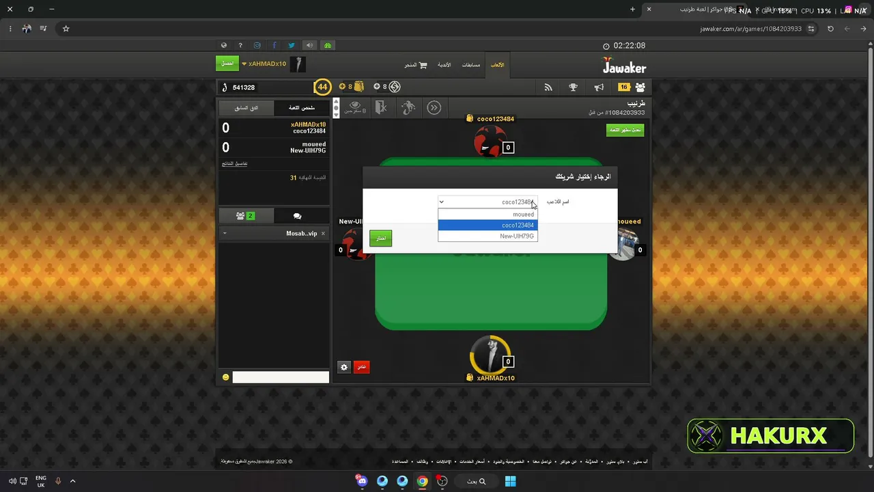Toggle the spectators eye icon

tap(354, 107)
